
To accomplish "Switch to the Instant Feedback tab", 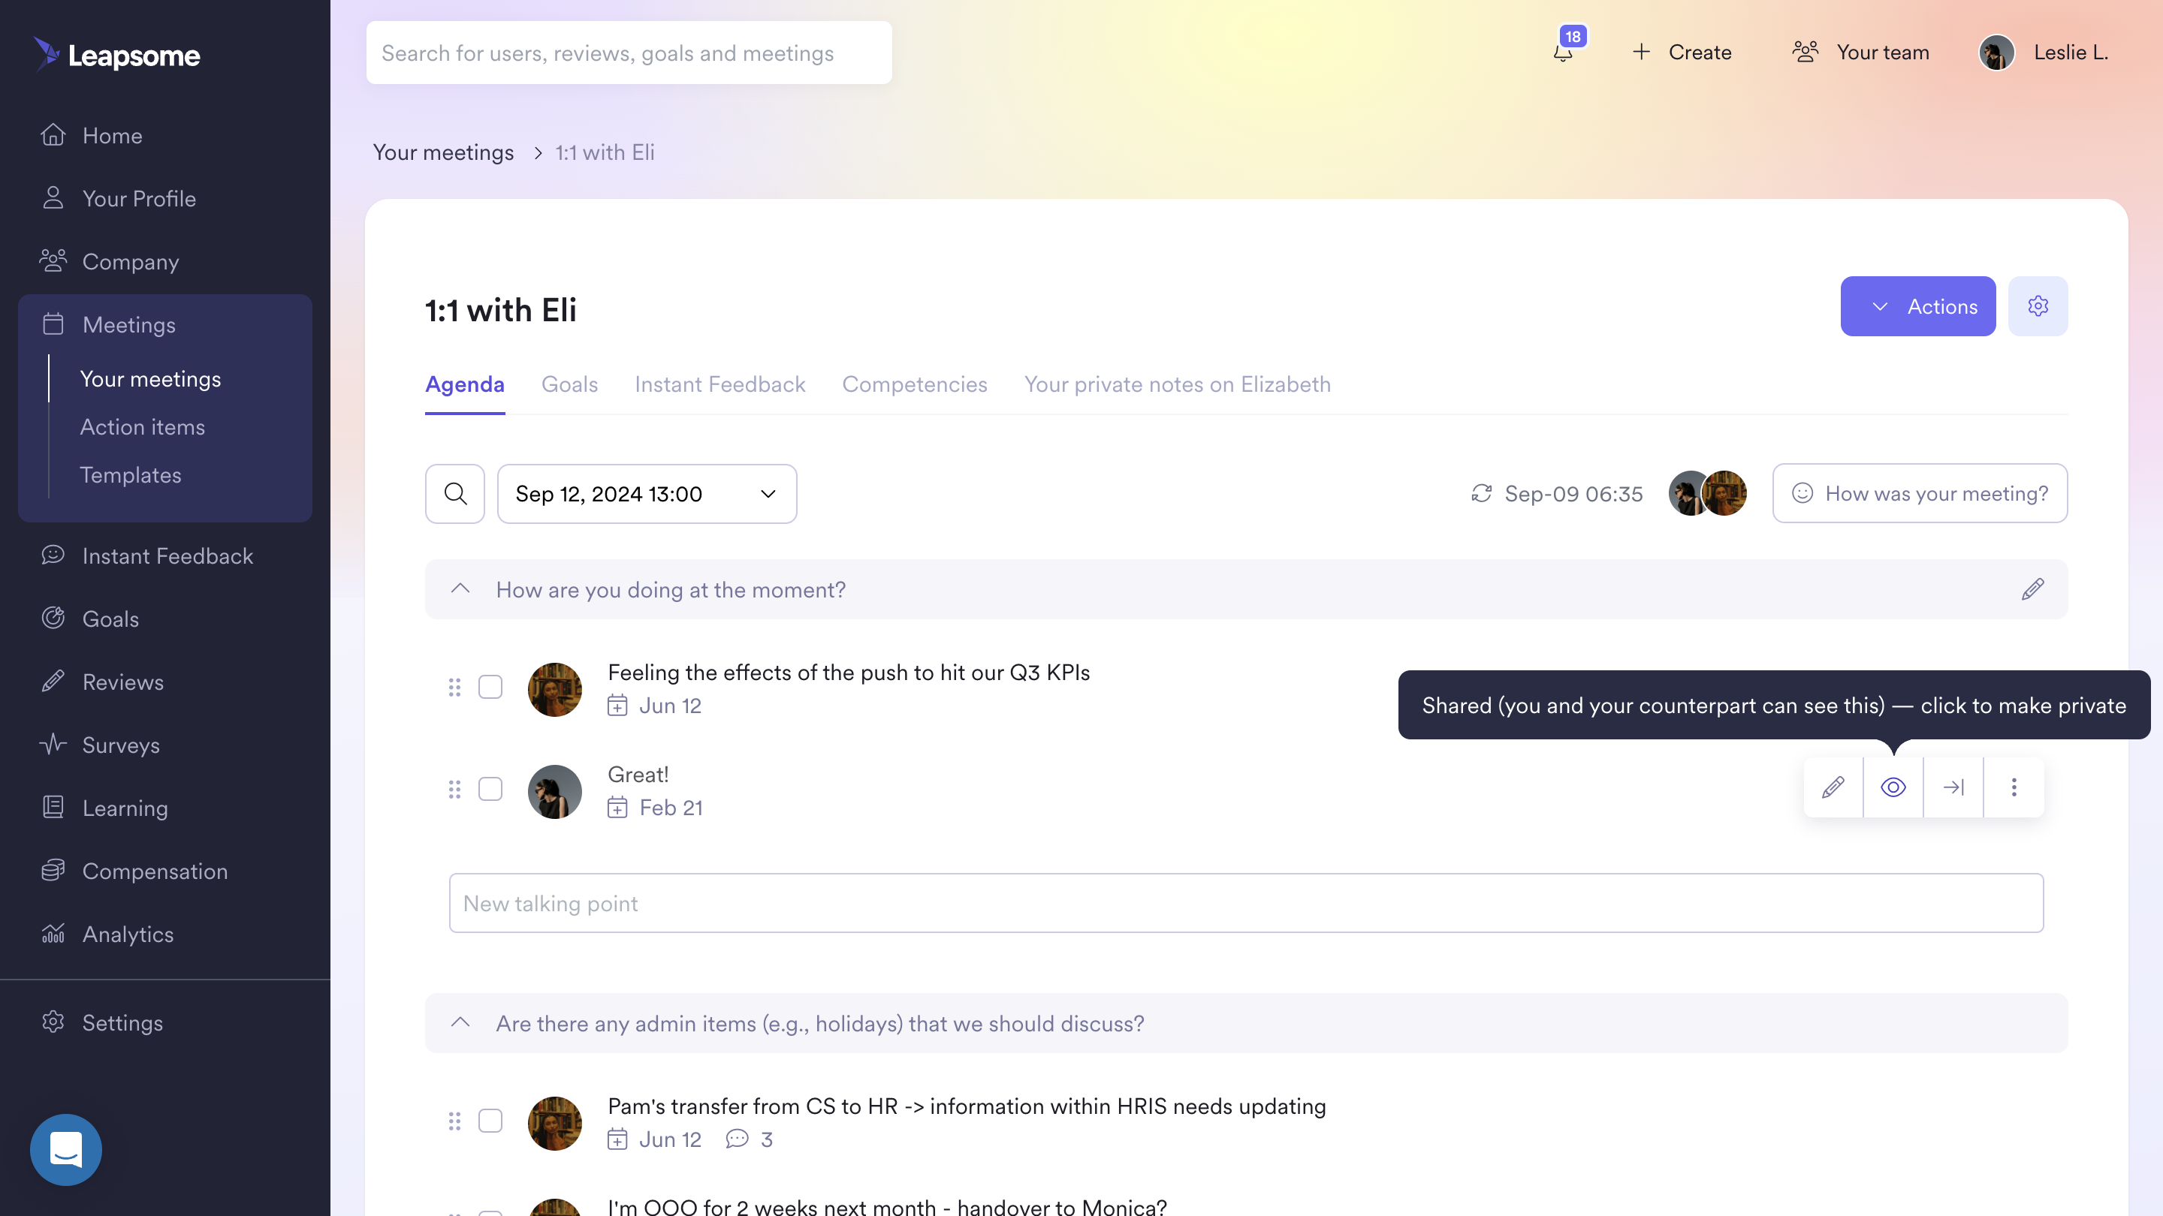I will pos(719,384).
